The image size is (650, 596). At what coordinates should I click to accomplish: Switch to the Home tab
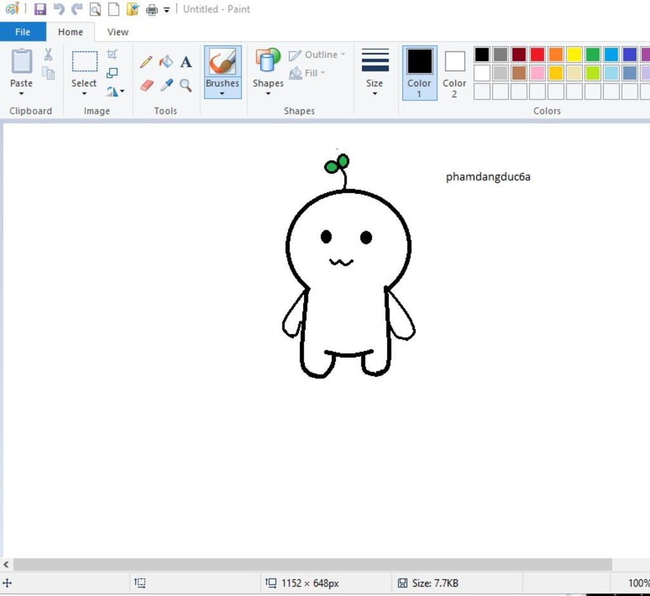click(x=70, y=32)
